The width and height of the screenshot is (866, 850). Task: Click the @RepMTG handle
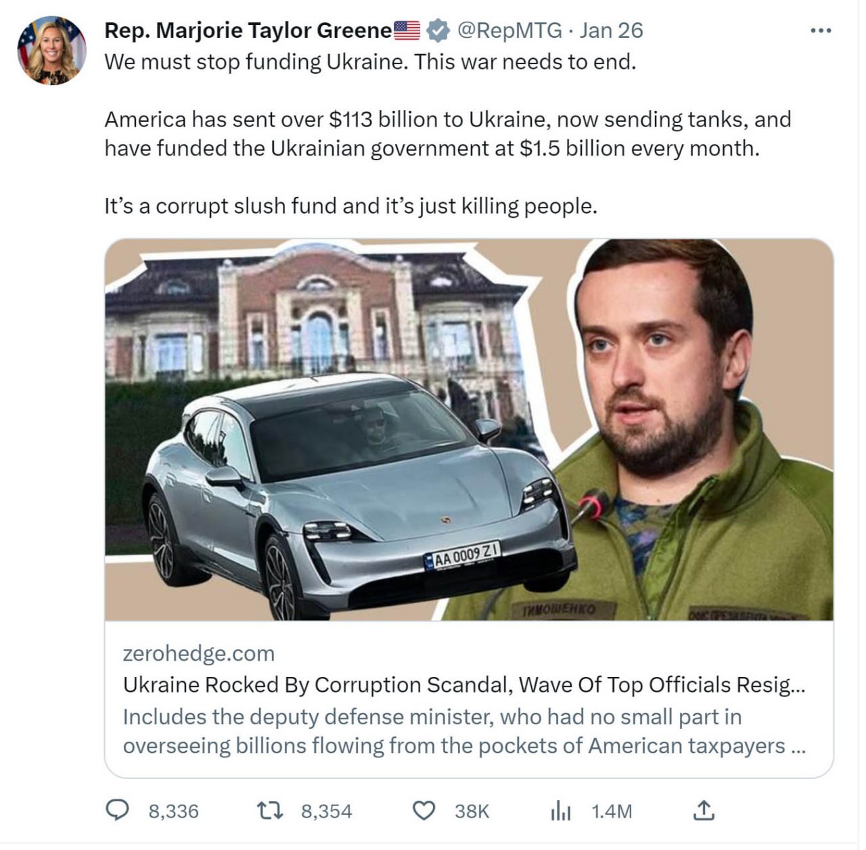tap(509, 30)
